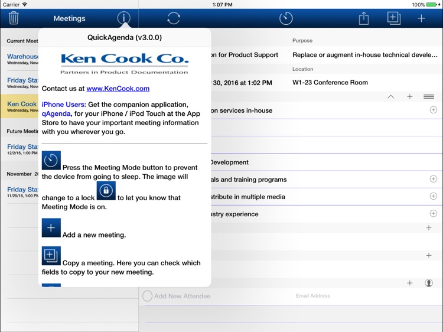Tap the sync refresh icon
This screenshot has height=332, width=443.
coord(174,18)
